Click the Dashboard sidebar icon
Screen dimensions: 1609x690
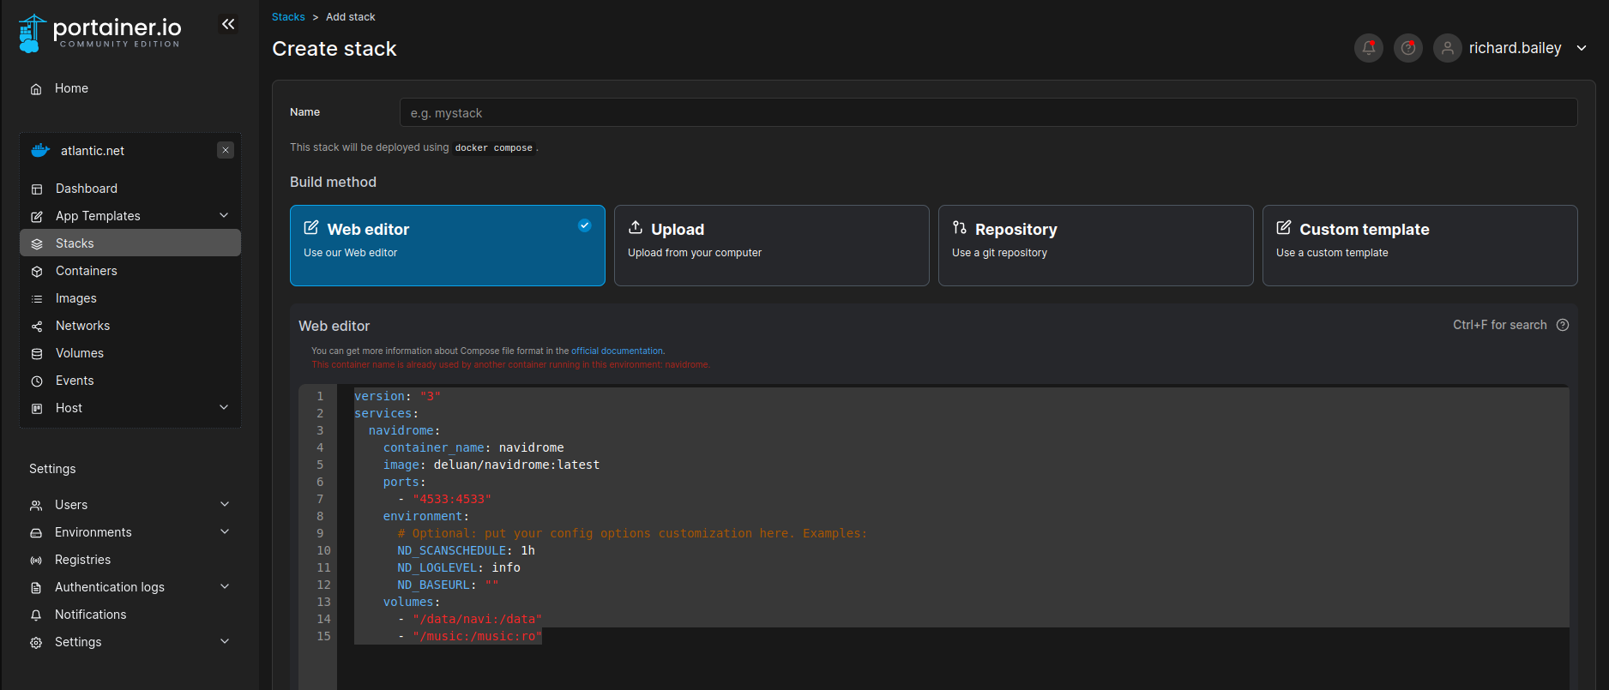pyautogui.click(x=37, y=189)
